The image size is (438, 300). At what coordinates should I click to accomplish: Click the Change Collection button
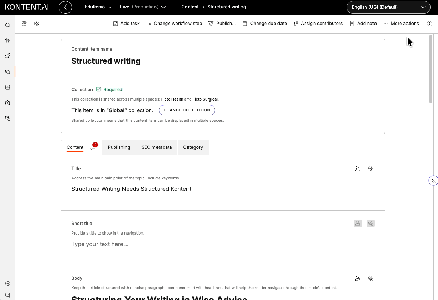coord(187,110)
